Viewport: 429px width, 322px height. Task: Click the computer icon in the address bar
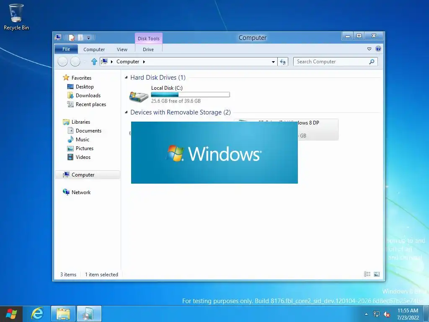[104, 61]
